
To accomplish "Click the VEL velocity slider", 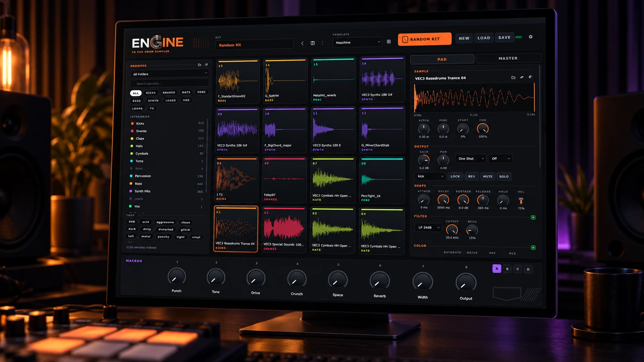I will [521, 200].
